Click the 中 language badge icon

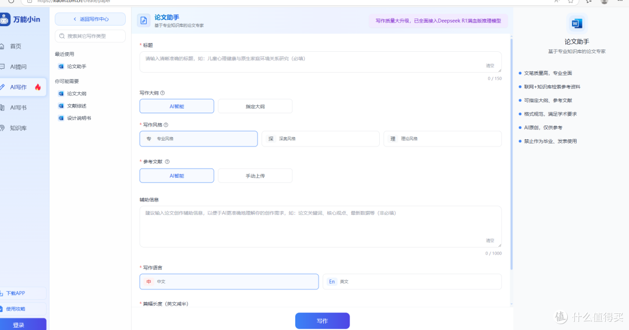[149, 282]
